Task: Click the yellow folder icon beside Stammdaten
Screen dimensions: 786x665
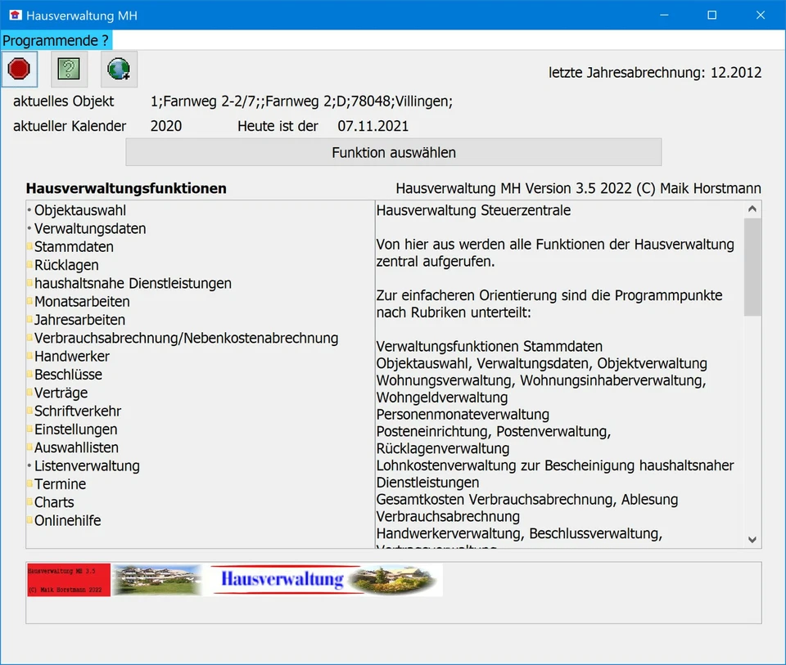Action: point(29,246)
